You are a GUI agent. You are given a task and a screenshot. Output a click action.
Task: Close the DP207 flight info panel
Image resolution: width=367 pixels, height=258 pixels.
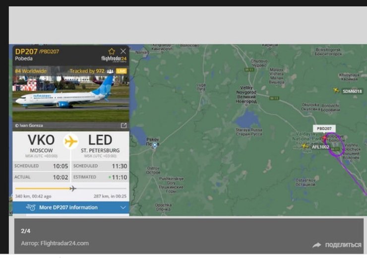(123, 51)
